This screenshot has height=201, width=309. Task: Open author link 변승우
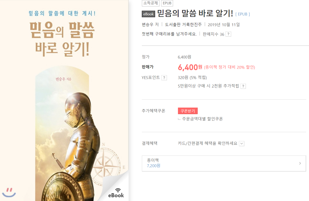pos(148,25)
